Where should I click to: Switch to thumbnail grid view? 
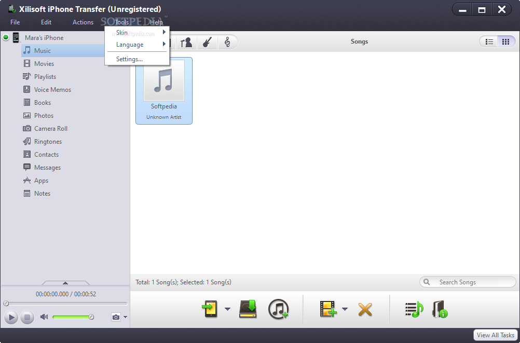(x=506, y=42)
